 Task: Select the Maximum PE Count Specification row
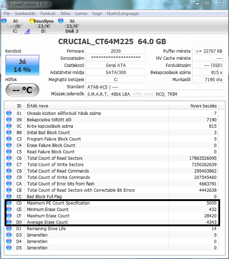[111, 203]
